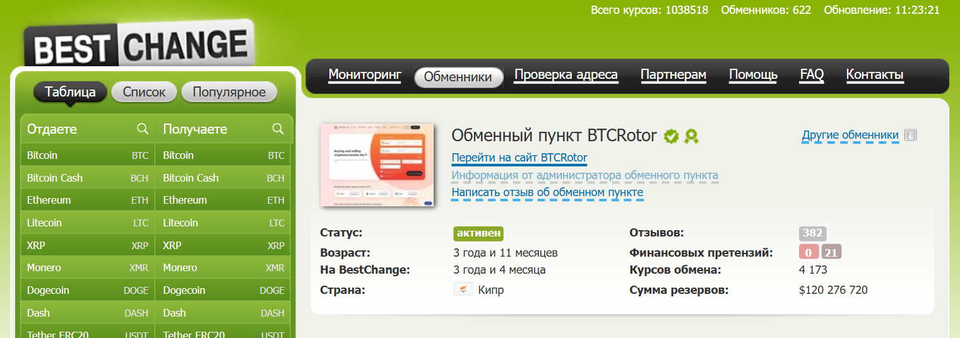
Task: Click the red 0 claims badge
Action: click(x=809, y=253)
